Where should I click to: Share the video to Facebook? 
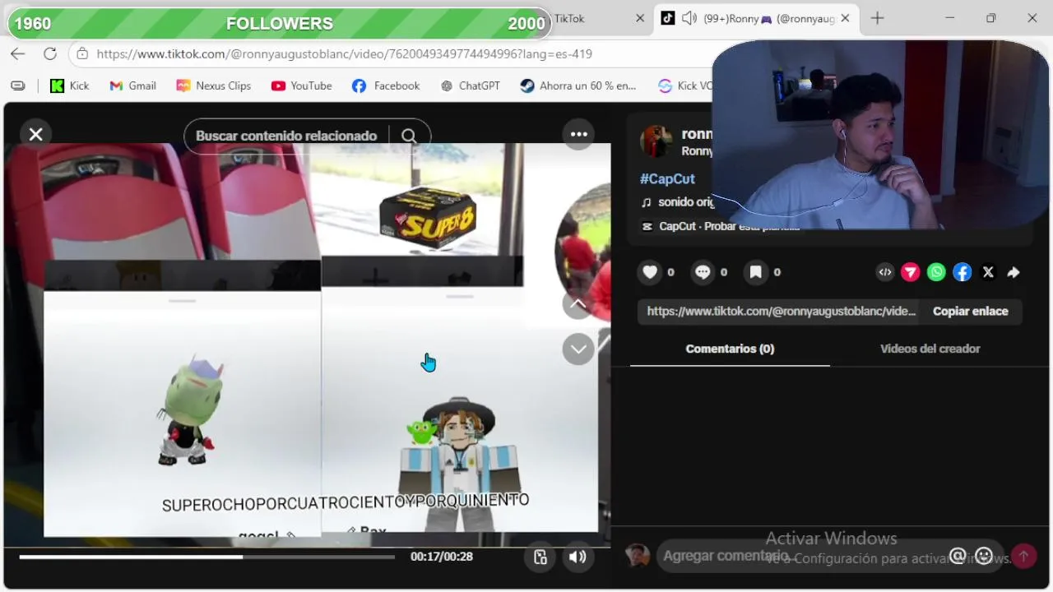pos(962,272)
